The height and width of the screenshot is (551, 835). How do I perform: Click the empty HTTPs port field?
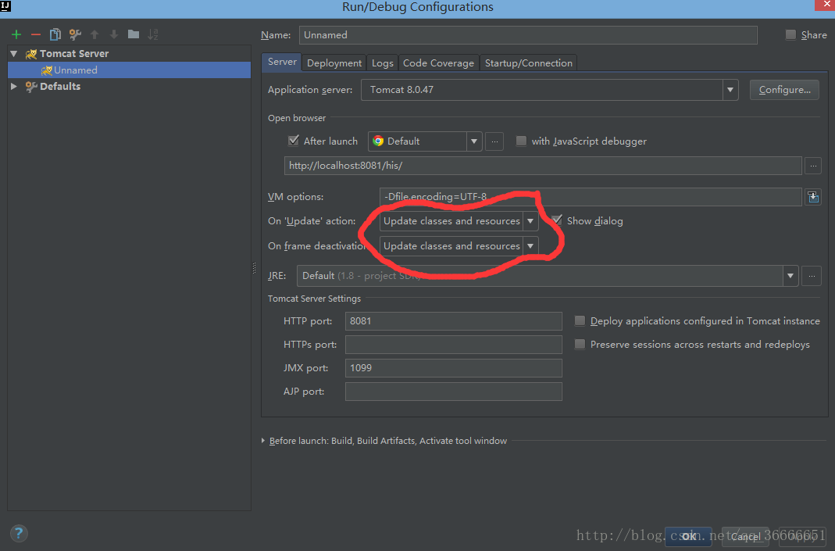pyautogui.click(x=453, y=345)
